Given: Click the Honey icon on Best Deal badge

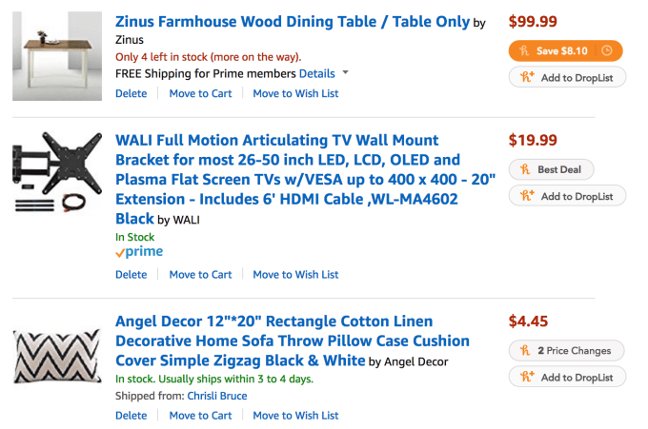Looking at the screenshot, I should pos(524,170).
